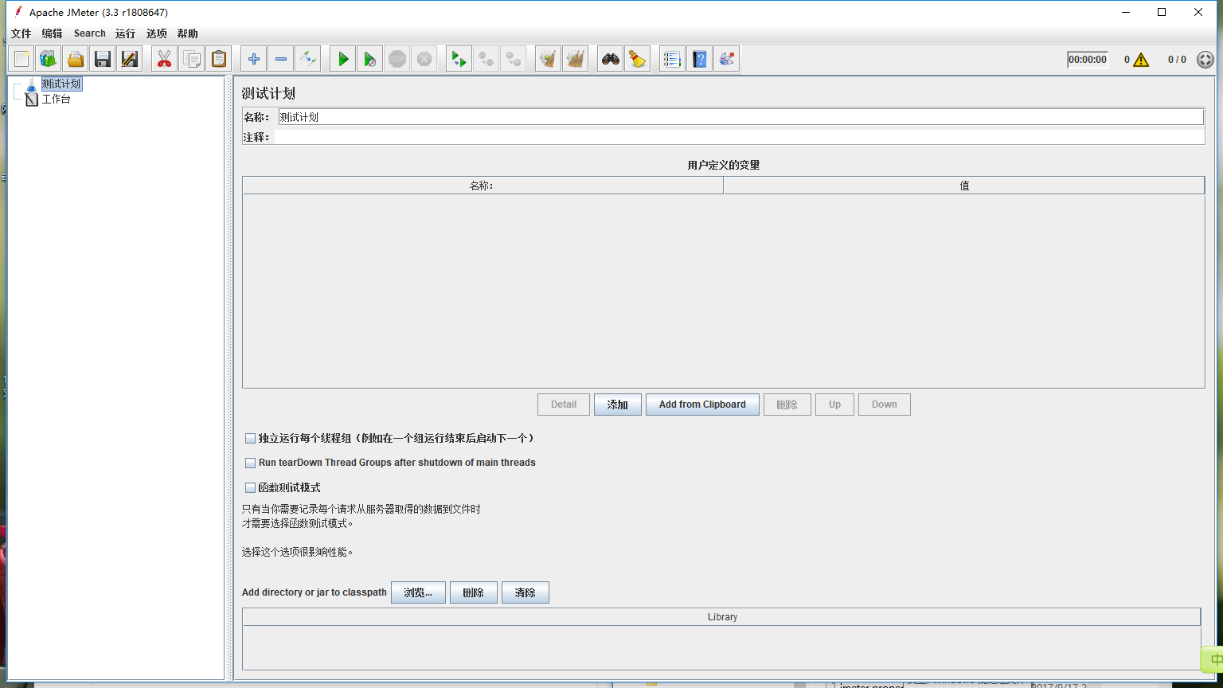
Task: Clear results with the single broom icon
Action: coord(549,59)
